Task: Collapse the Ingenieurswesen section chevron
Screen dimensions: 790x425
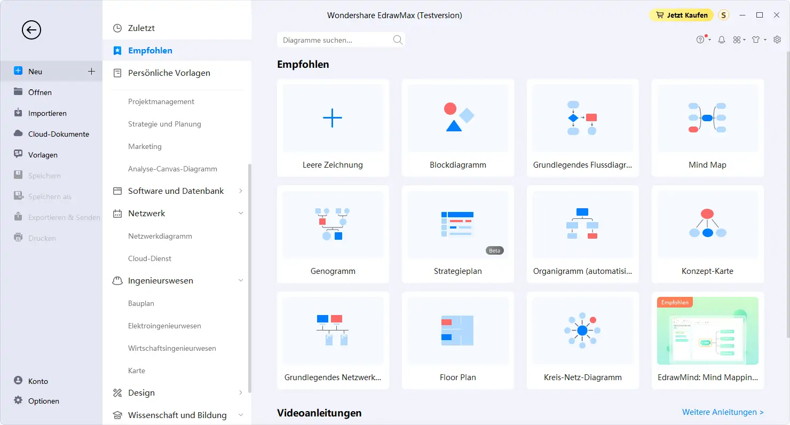Action: 241,280
